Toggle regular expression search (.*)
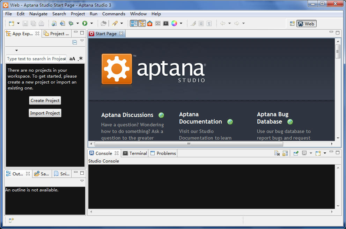The width and height of the screenshot is (346, 229). (x=80, y=59)
